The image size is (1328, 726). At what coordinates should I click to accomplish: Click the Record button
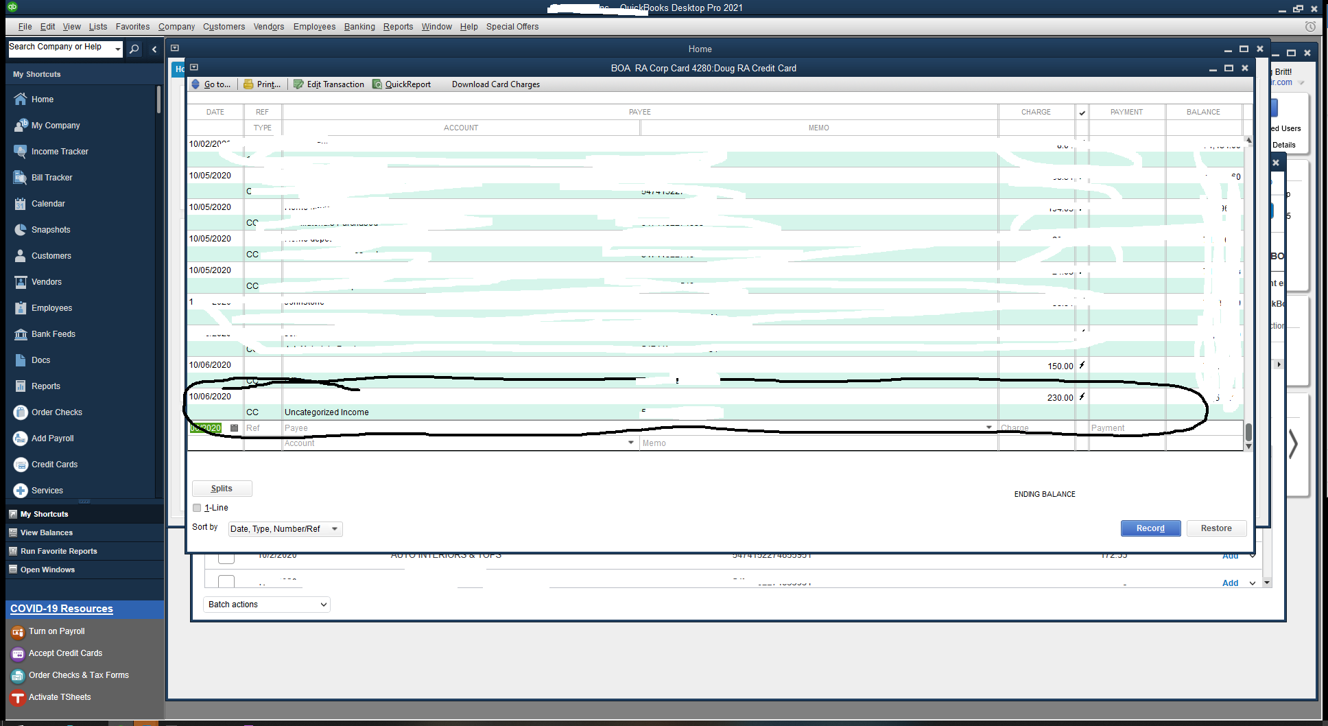point(1150,528)
